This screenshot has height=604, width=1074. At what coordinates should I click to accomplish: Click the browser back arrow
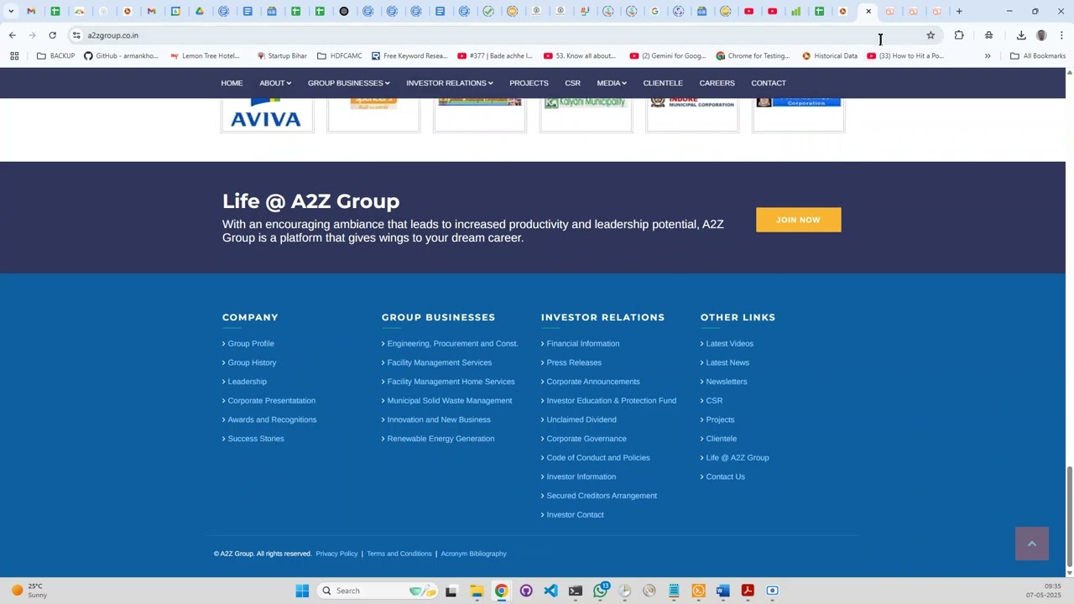tap(12, 35)
